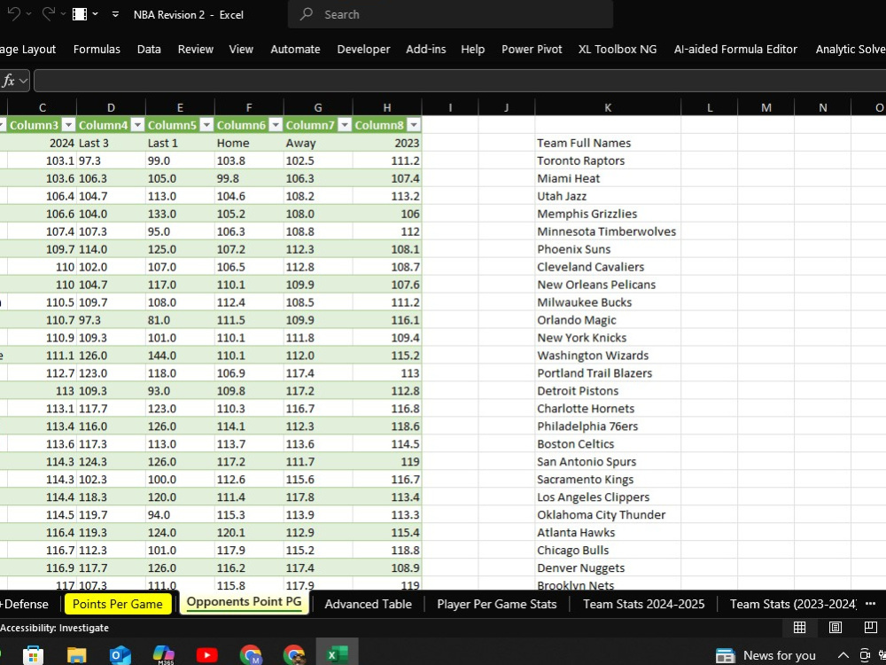
Task: Select the cell with value 144.0
Action: coord(180,356)
